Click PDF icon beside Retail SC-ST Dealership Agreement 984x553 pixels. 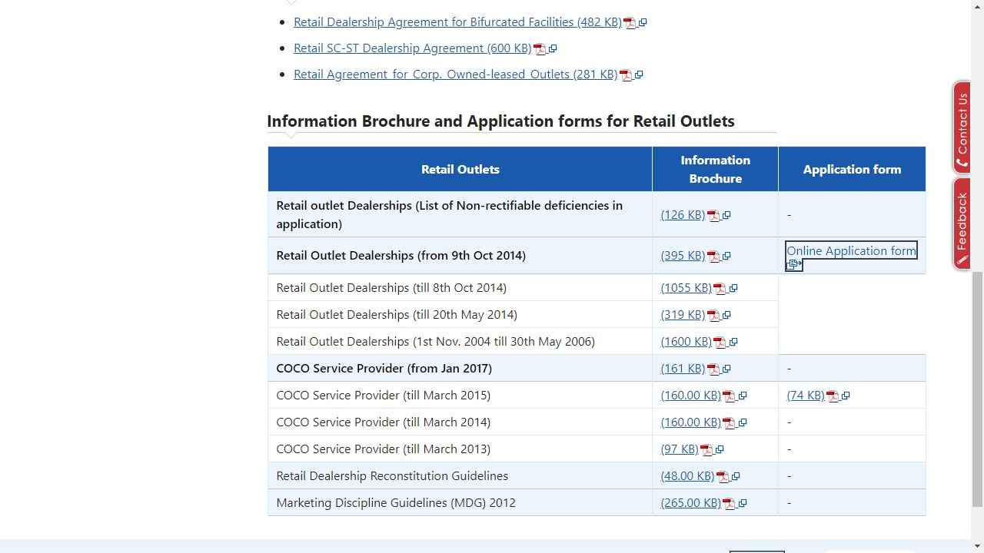(540, 49)
